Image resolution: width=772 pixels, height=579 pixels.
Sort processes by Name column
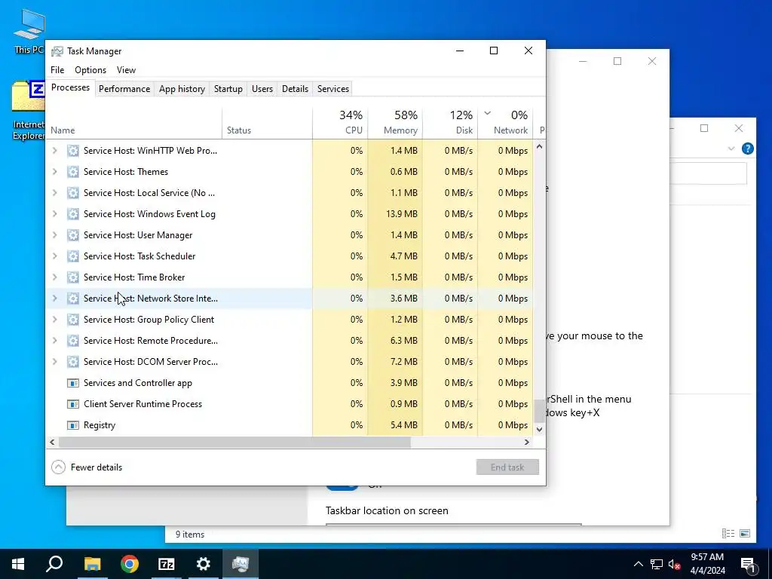(x=134, y=123)
